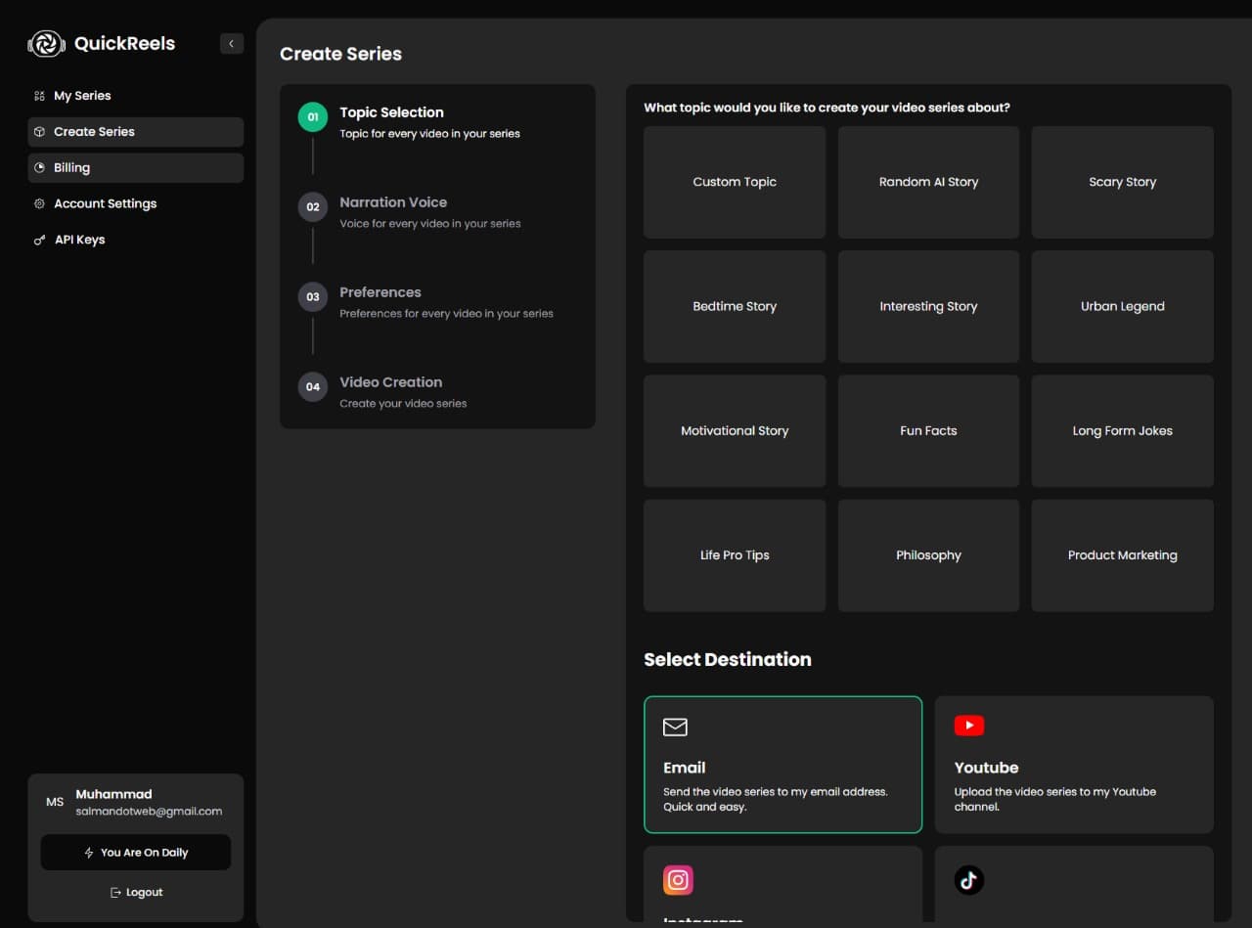Log out with the Logout button
1252x928 pixels.
coord(136,892)
